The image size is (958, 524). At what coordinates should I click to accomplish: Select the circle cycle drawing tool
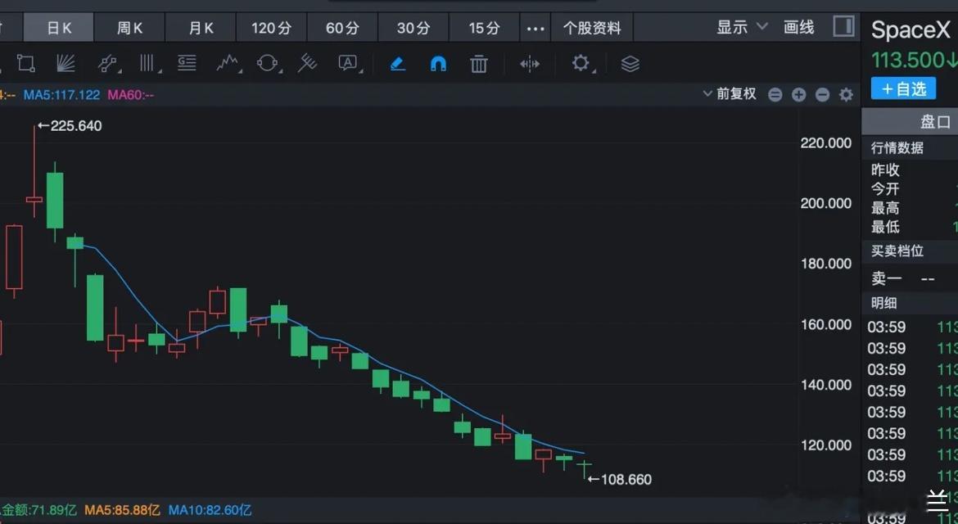click(268, 64)
